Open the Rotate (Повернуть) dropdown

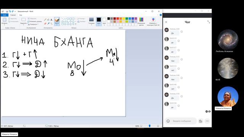[33, 24]
